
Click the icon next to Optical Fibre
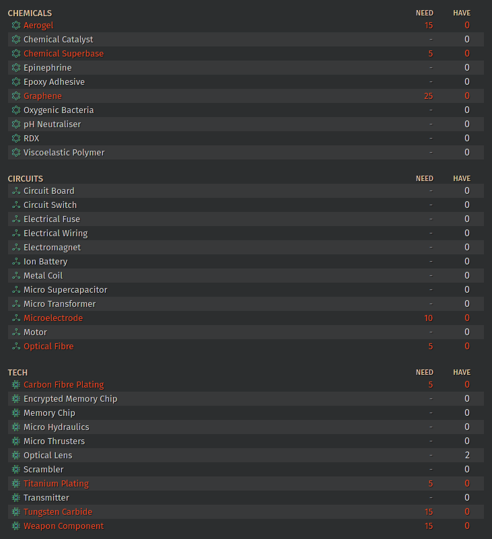point(16,347)
